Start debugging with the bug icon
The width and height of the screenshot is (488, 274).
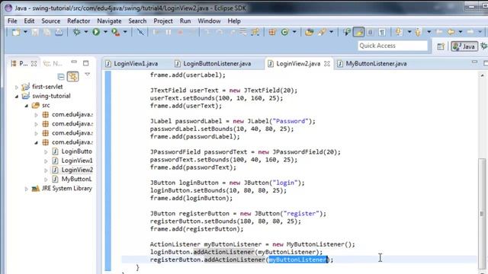76,32
